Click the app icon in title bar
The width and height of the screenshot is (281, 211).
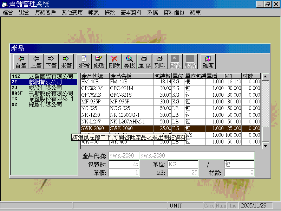click(5, 4)
